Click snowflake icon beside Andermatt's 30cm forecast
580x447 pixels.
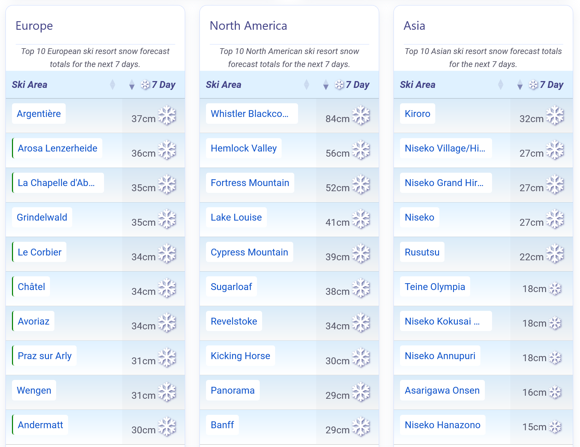(x=167, y=426)
